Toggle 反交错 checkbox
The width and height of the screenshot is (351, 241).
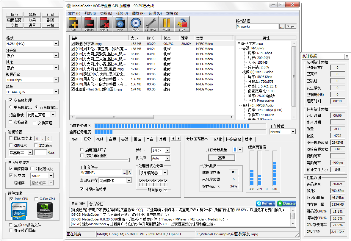pyautogui.click(x=10, y=175)
